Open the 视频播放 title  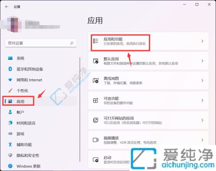[x=111, y=138]
